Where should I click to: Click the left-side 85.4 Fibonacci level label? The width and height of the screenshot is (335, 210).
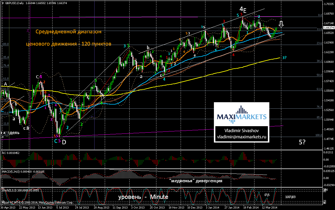[6, 57]
